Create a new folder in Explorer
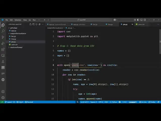The height and width of the screenshot is (121, 161). (33, 24)
